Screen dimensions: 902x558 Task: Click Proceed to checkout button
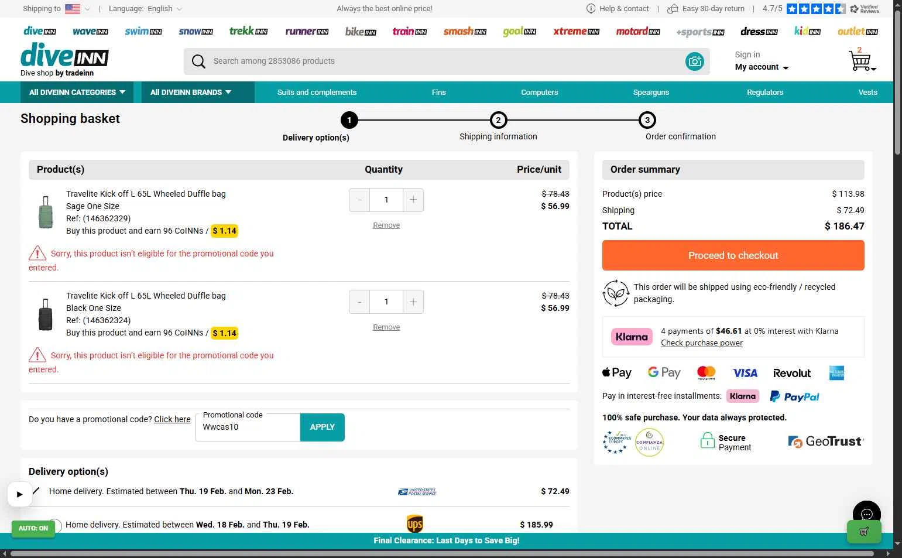coord(733,255)
